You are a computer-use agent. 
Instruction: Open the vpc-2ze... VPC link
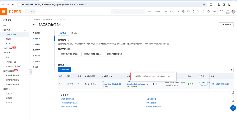click(111, 83)
